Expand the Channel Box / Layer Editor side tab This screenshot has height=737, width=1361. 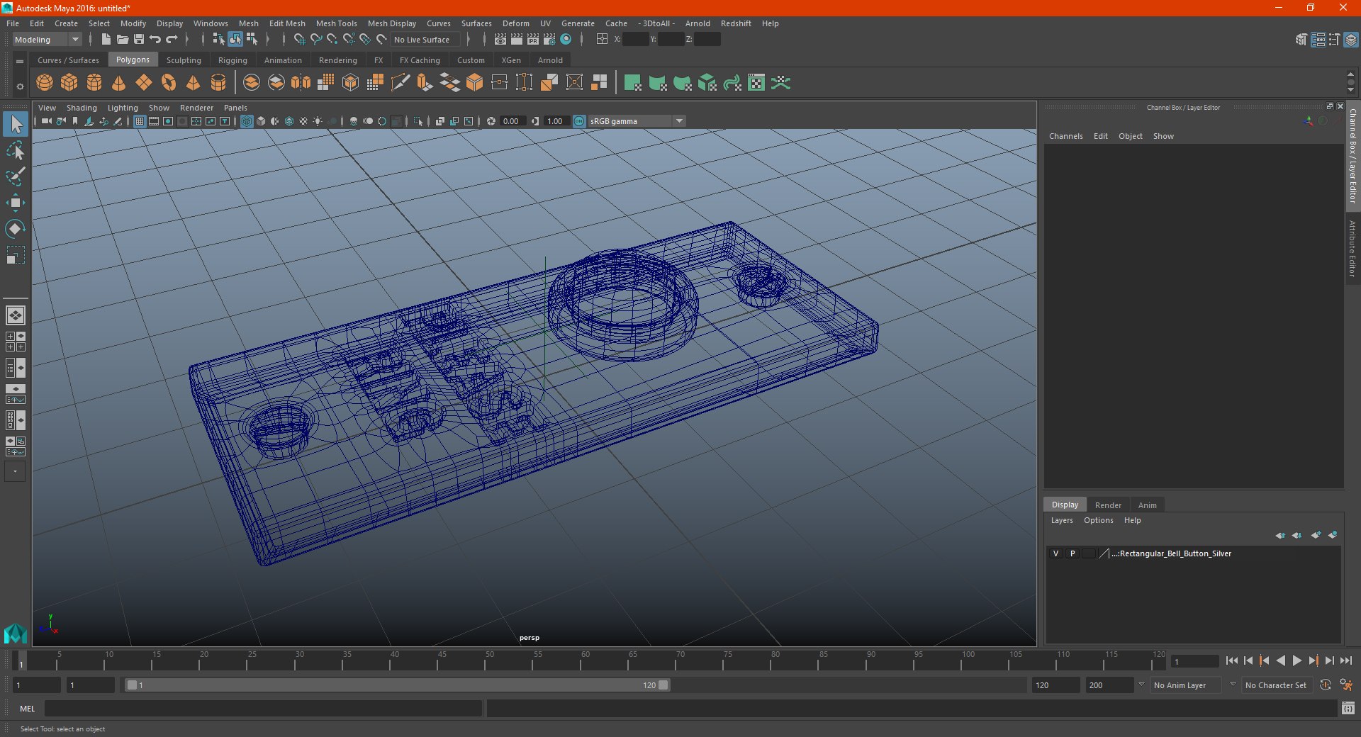[1352, 156]
